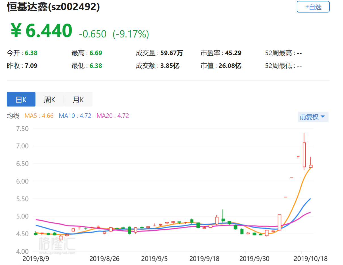This screenshot has height=265, width=343.
Task: Click the 成交量 value 59.67万
Action: (172, 53)
